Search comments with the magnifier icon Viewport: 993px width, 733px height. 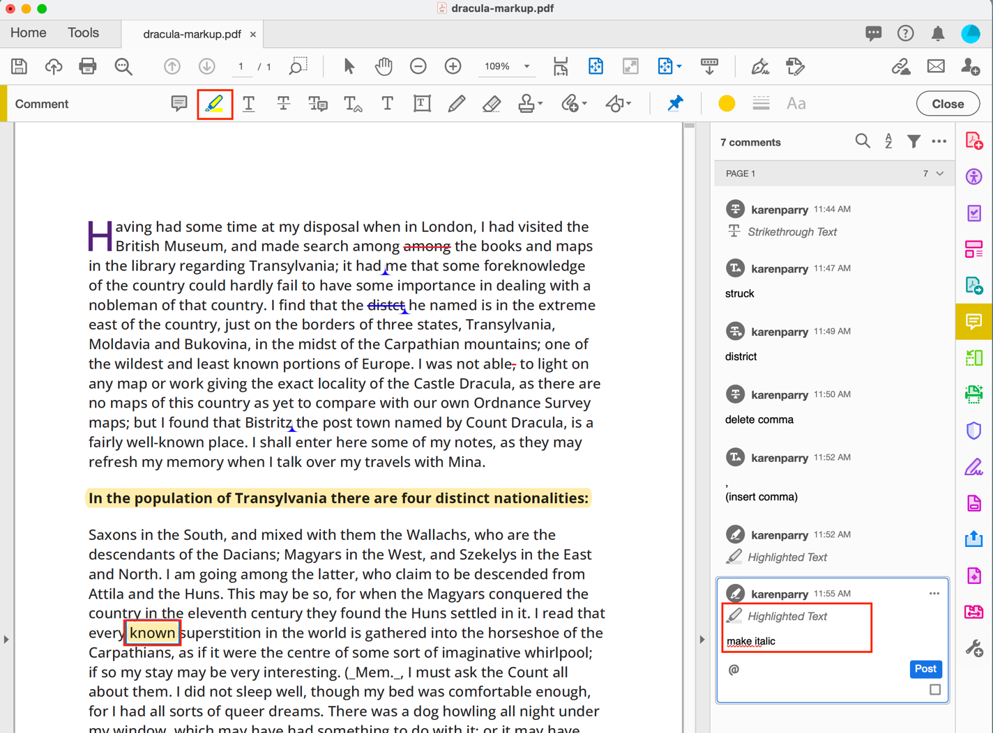click(863, 141)
